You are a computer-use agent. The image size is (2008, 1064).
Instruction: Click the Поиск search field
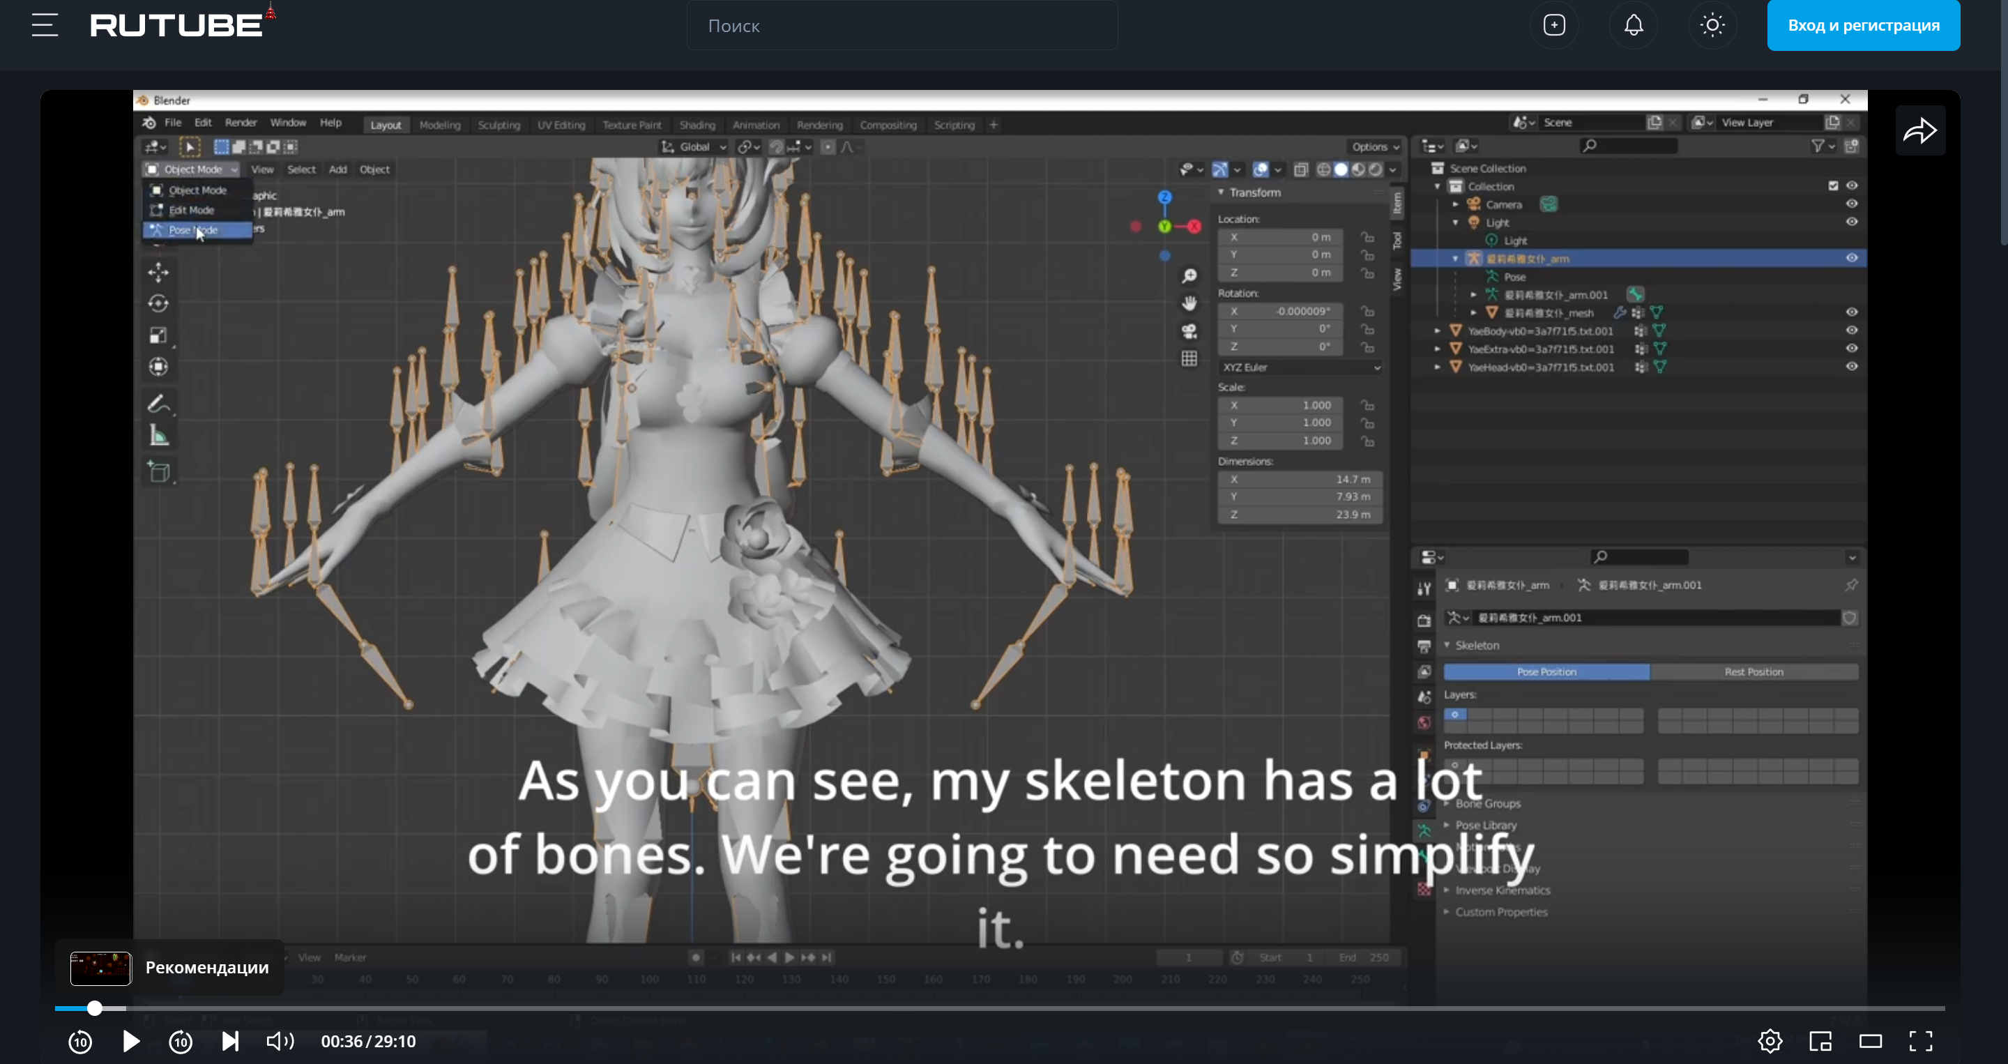[901, 26]
